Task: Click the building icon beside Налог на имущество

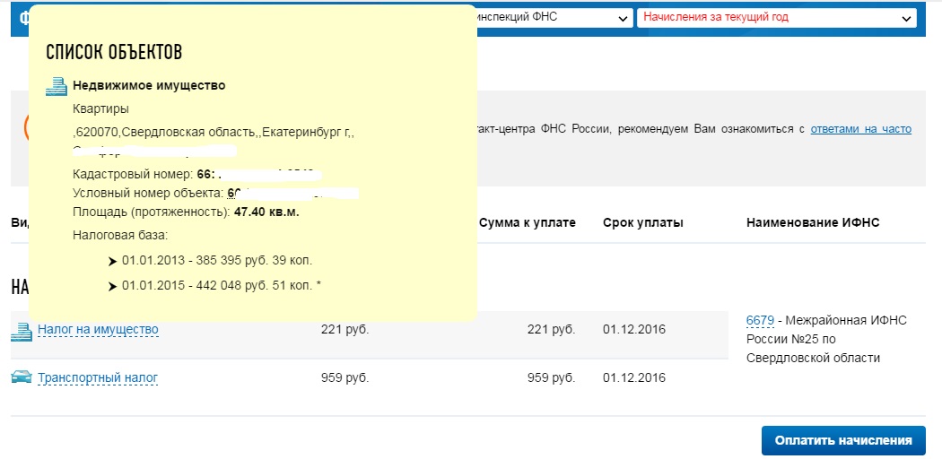Action: (x=21, y=332)
